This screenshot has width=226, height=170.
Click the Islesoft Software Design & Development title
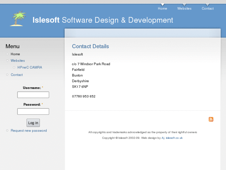(103, 20)
